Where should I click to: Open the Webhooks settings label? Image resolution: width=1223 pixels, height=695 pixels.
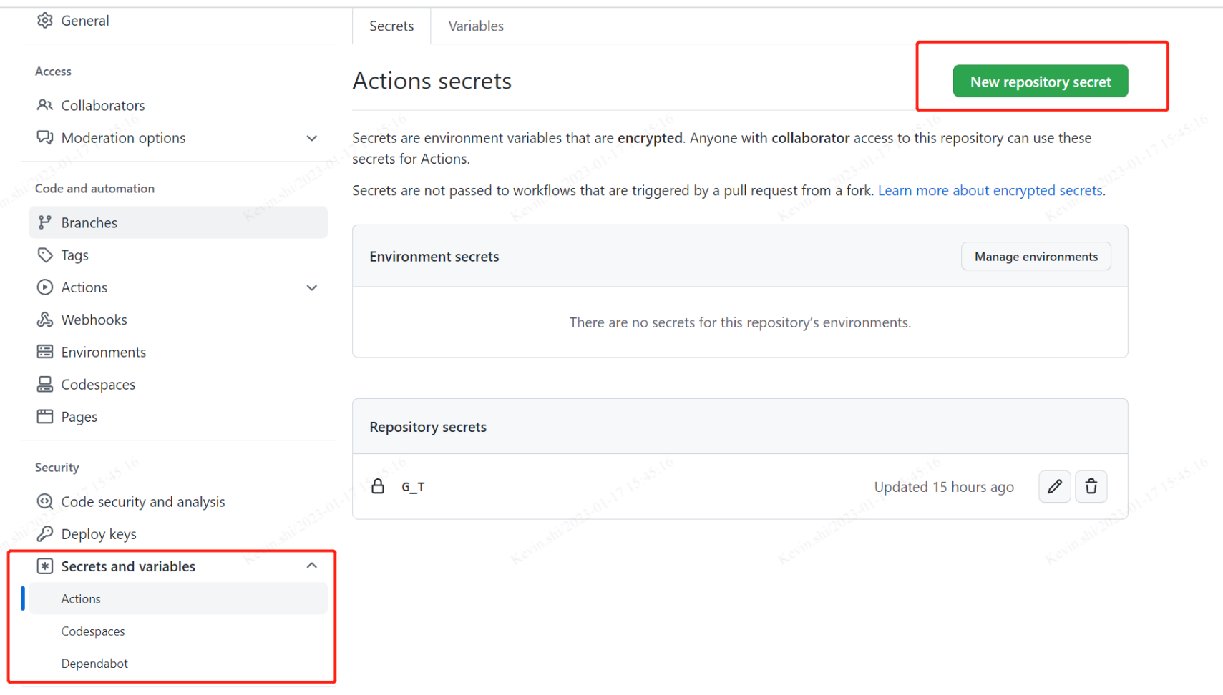tap(94, 320)
